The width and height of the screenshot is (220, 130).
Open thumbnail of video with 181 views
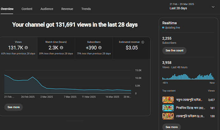tap(168, 108)
